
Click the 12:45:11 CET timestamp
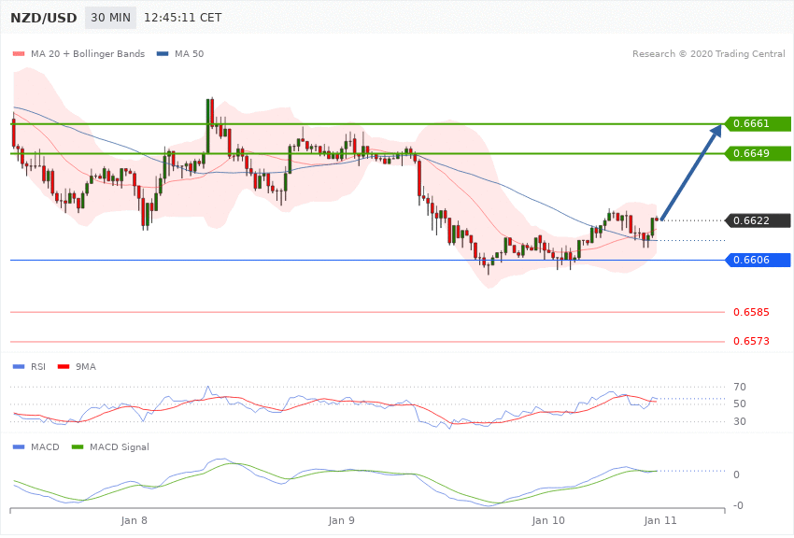(x=183, y=18)
